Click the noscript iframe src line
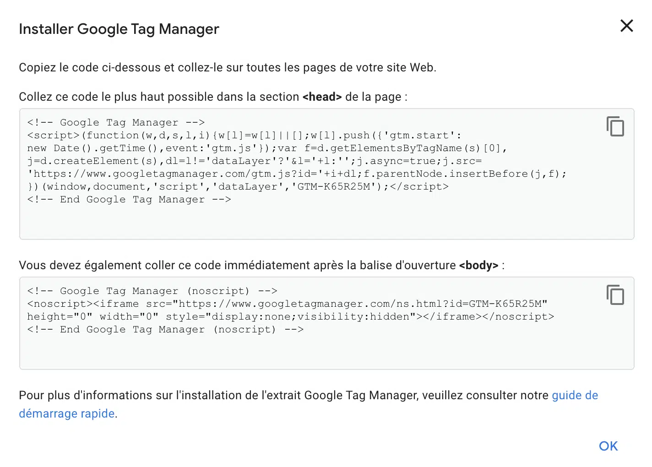The height and width of the screenshot is (467, 652). click(287, 304)
